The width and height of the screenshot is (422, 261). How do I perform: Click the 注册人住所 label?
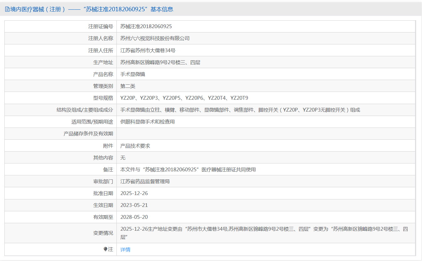(100, 50)
